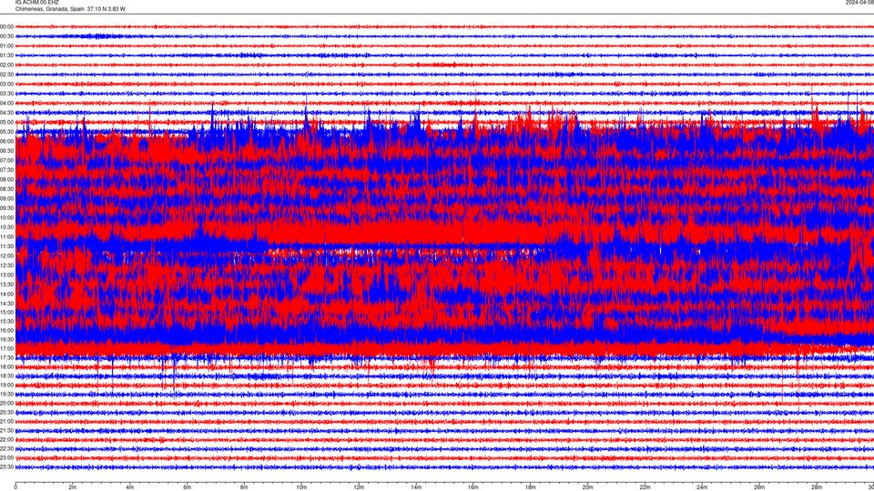Select the 05:30 trace time label
Screen dimensions: 874x491
(6, 131)
